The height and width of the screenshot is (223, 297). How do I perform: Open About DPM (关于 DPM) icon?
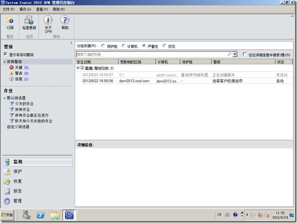point(48,20)
